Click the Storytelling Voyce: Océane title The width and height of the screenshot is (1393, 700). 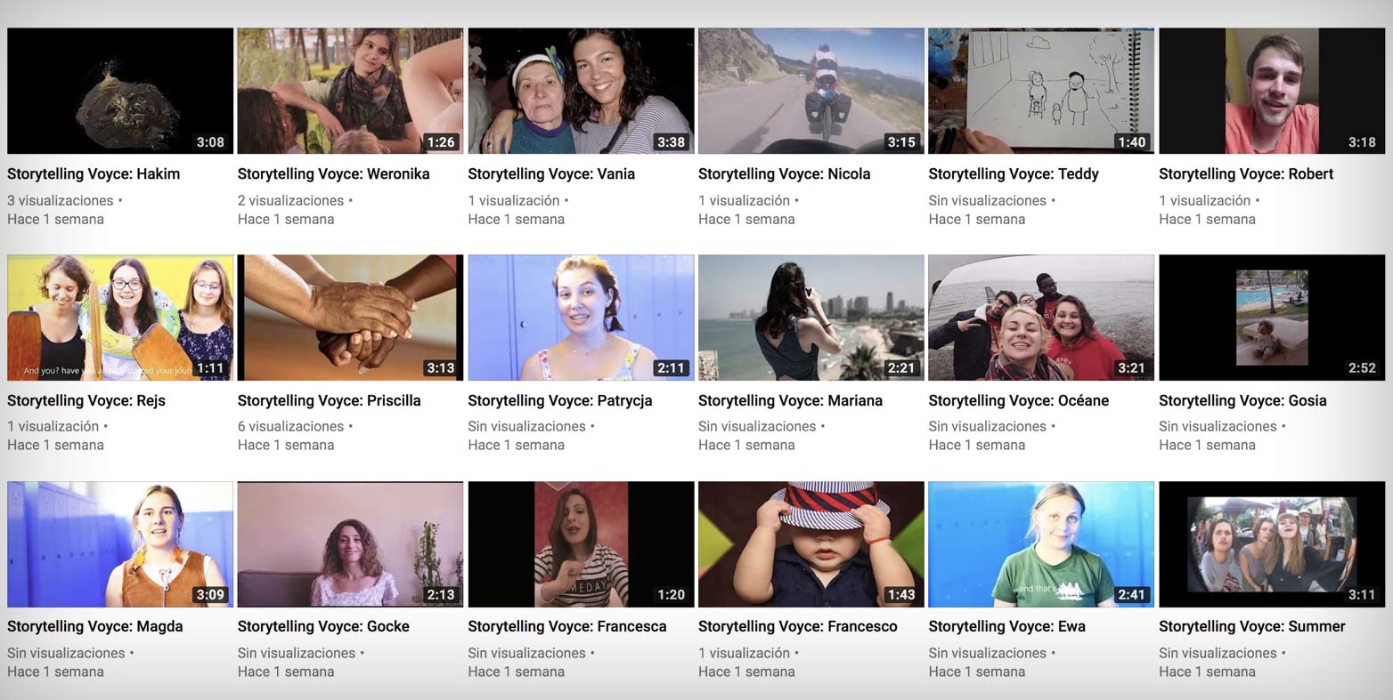pyautogui.click(x=1018, y=400)
